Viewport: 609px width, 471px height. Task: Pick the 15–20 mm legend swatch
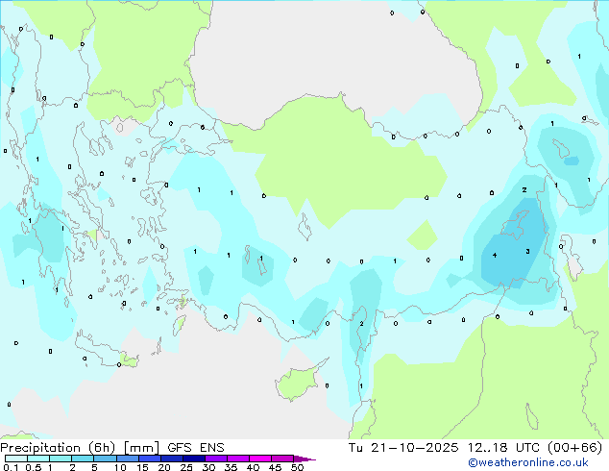(x=150, y=459)
